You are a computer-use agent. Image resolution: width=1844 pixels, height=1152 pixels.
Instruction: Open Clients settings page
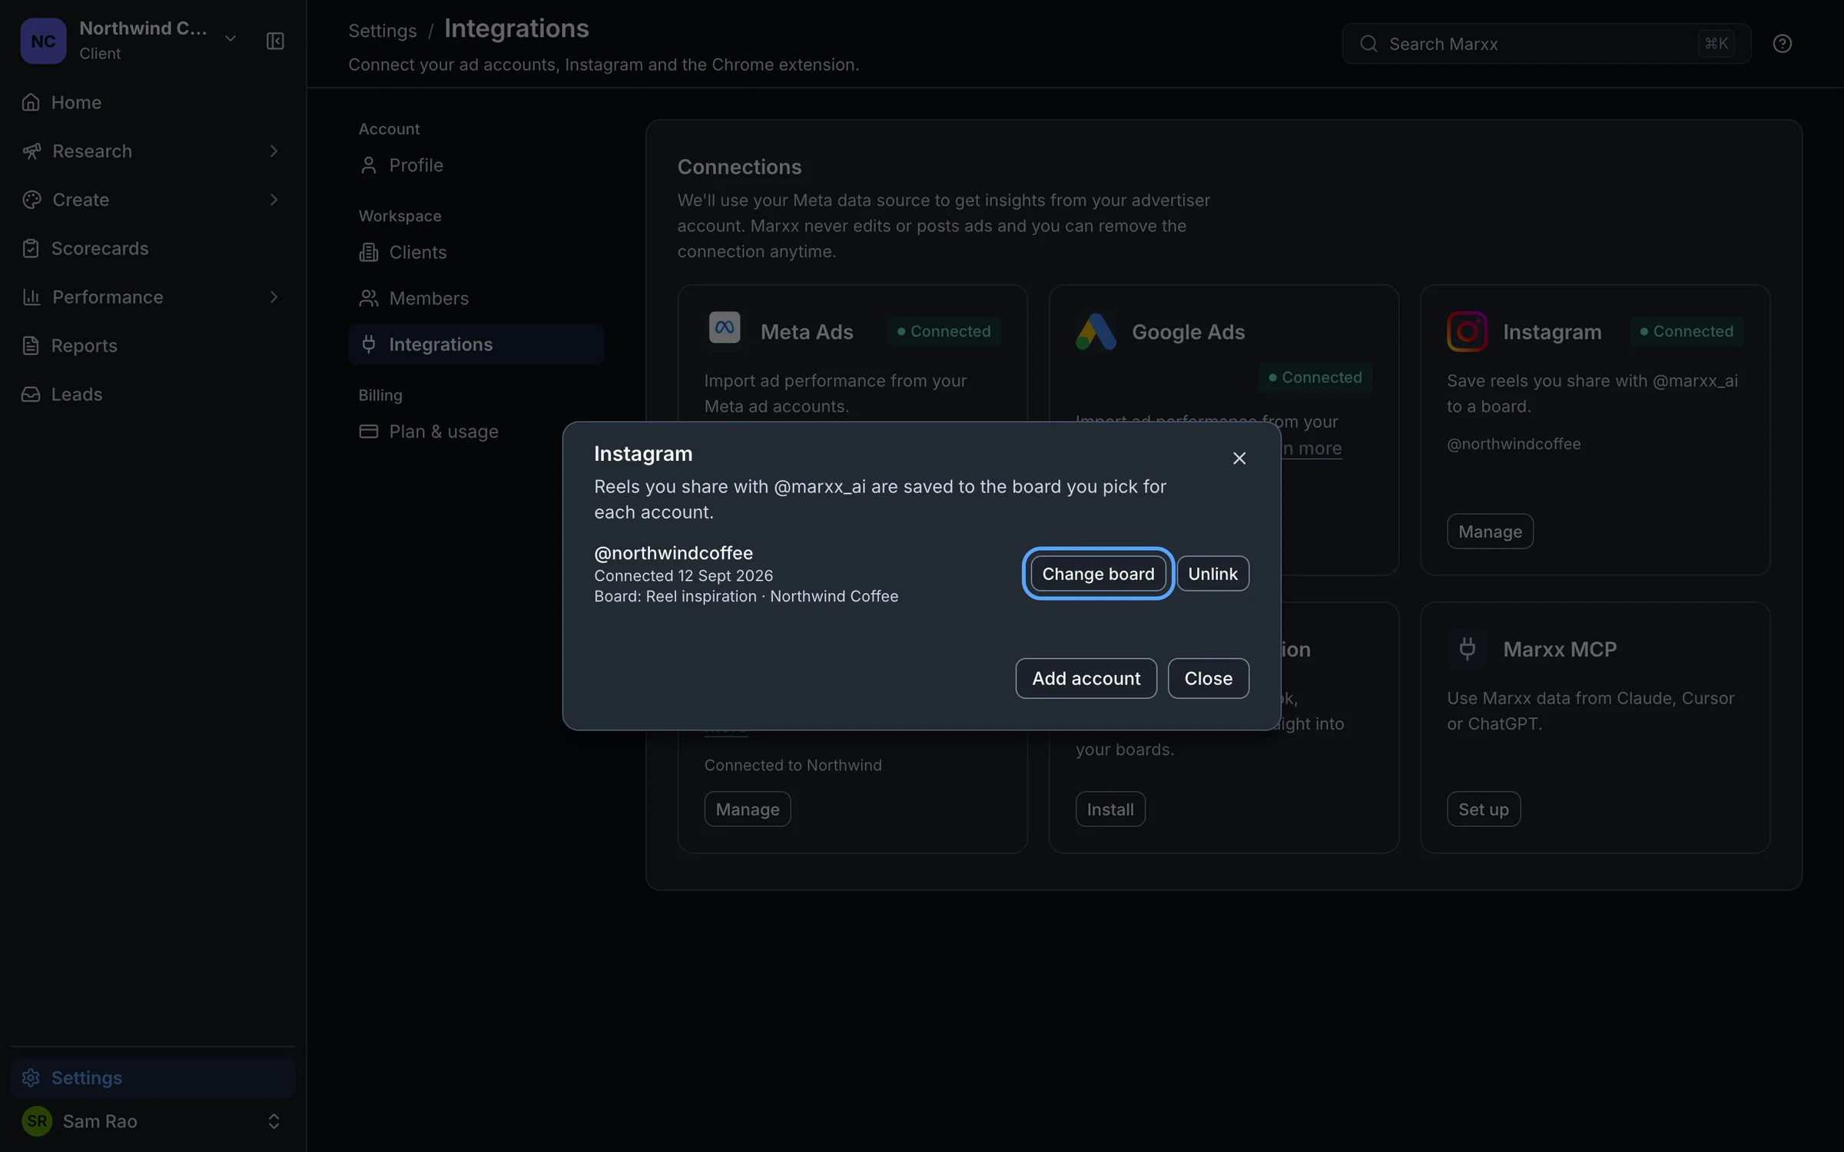coord(476,252)
